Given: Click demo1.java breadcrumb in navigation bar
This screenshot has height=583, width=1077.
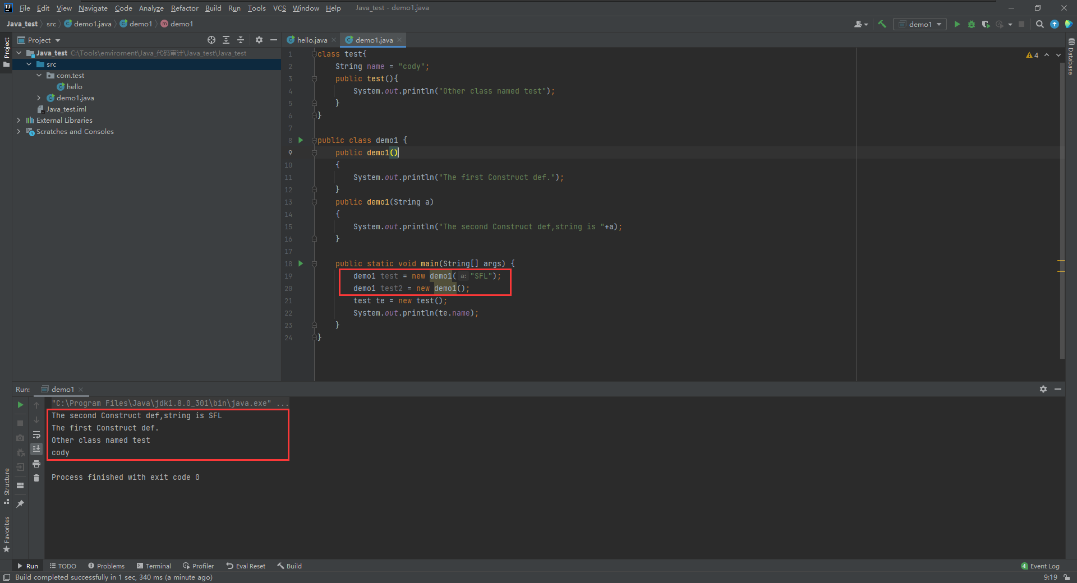Looking at the screenshot, I should [x=88, y=24].
